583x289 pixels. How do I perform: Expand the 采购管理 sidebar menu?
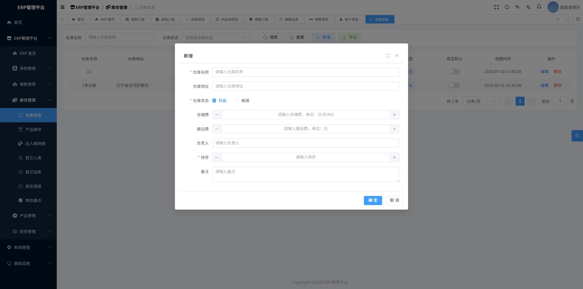click(28, 69)
